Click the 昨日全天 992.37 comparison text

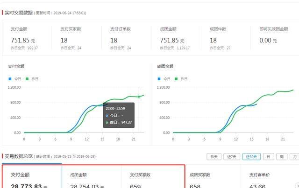(x=24, y=48)
